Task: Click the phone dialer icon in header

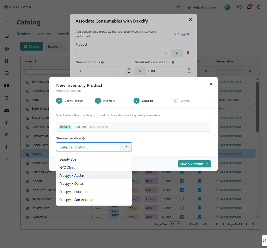Action: point(178,7)
